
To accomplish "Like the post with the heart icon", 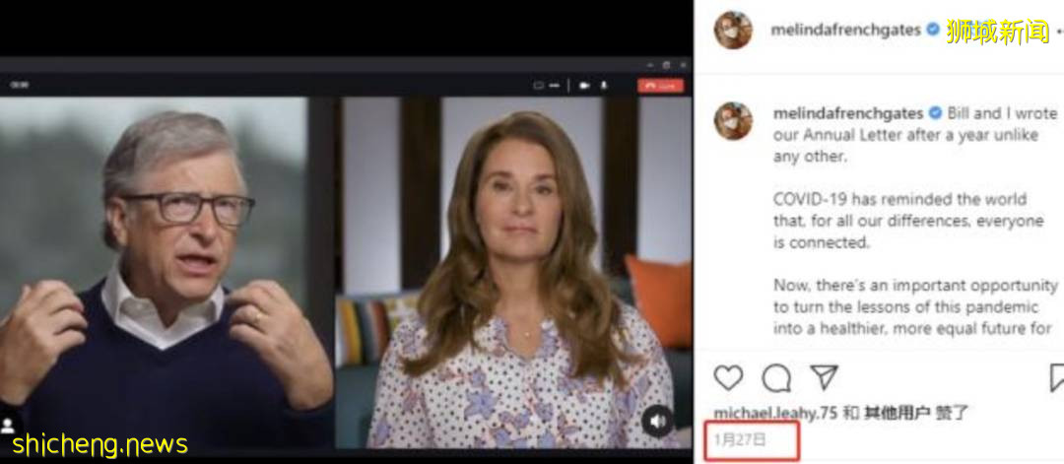I will click(728, 378).
